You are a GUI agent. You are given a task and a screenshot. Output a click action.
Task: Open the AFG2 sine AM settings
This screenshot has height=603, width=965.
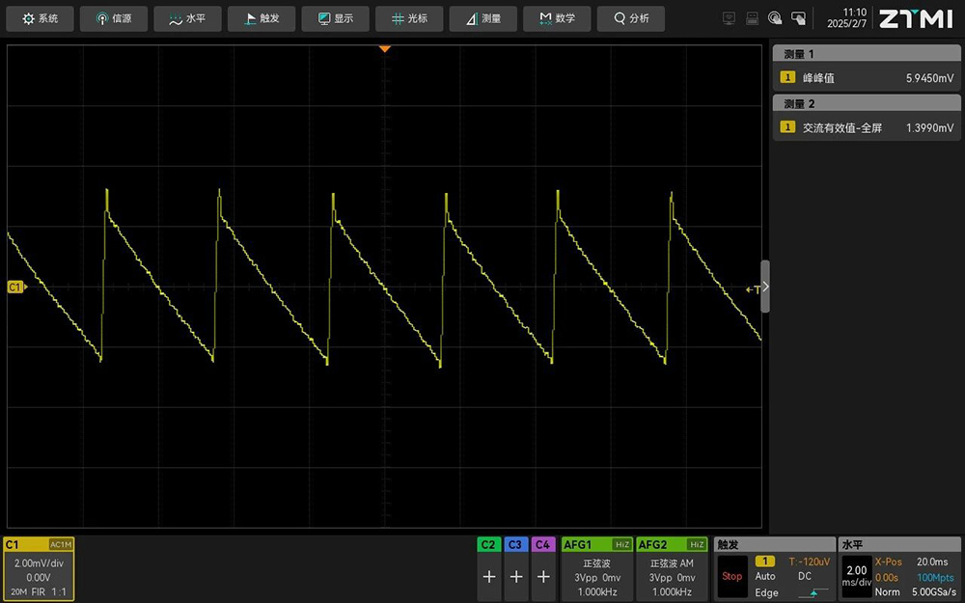[672, 570]
